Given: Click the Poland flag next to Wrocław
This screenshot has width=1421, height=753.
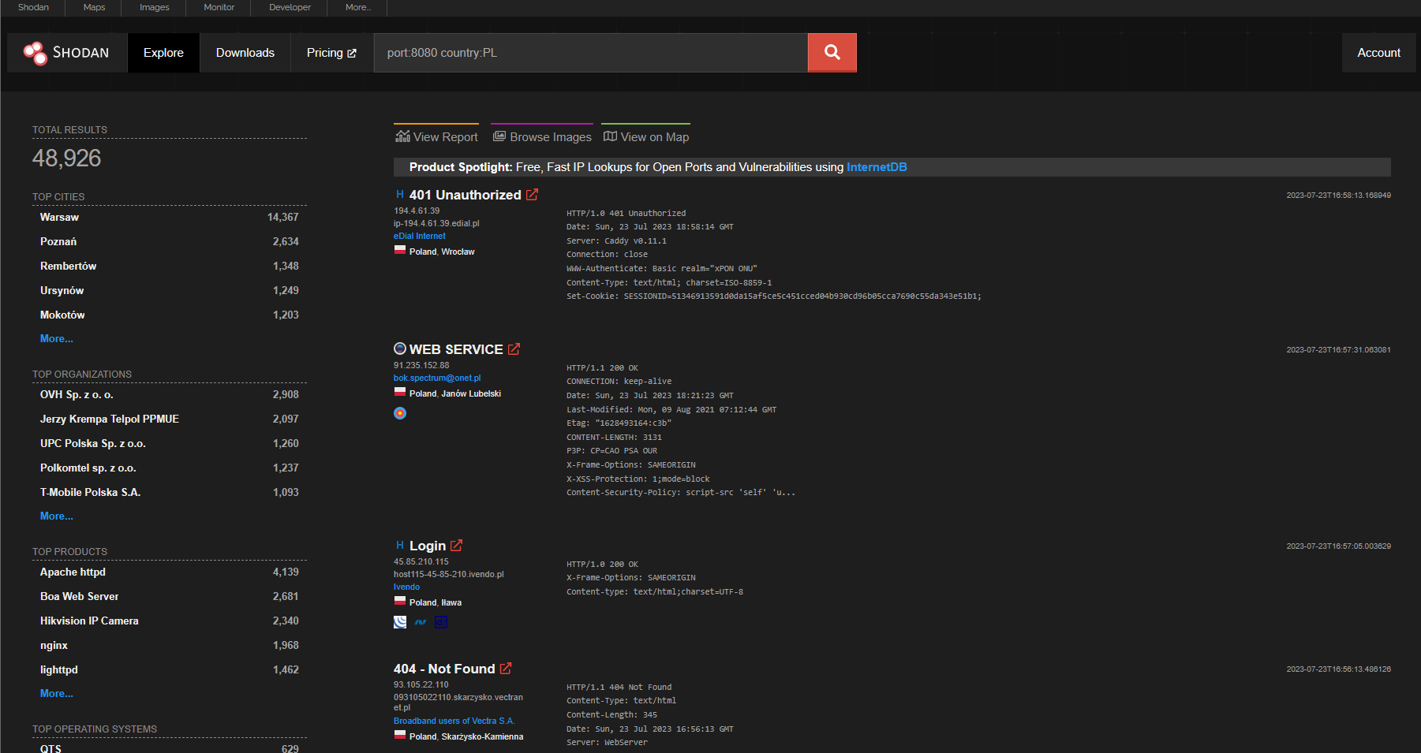Looking at the screenshot, I should click(x=400, y=251).
